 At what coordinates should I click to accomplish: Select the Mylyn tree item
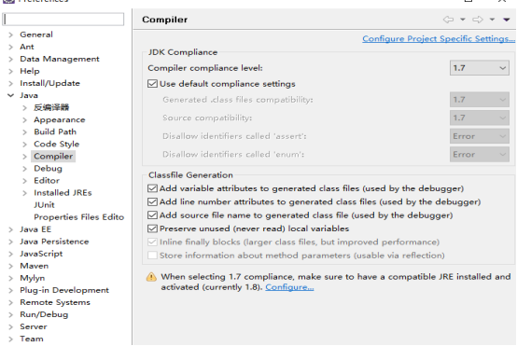[32, 278]
